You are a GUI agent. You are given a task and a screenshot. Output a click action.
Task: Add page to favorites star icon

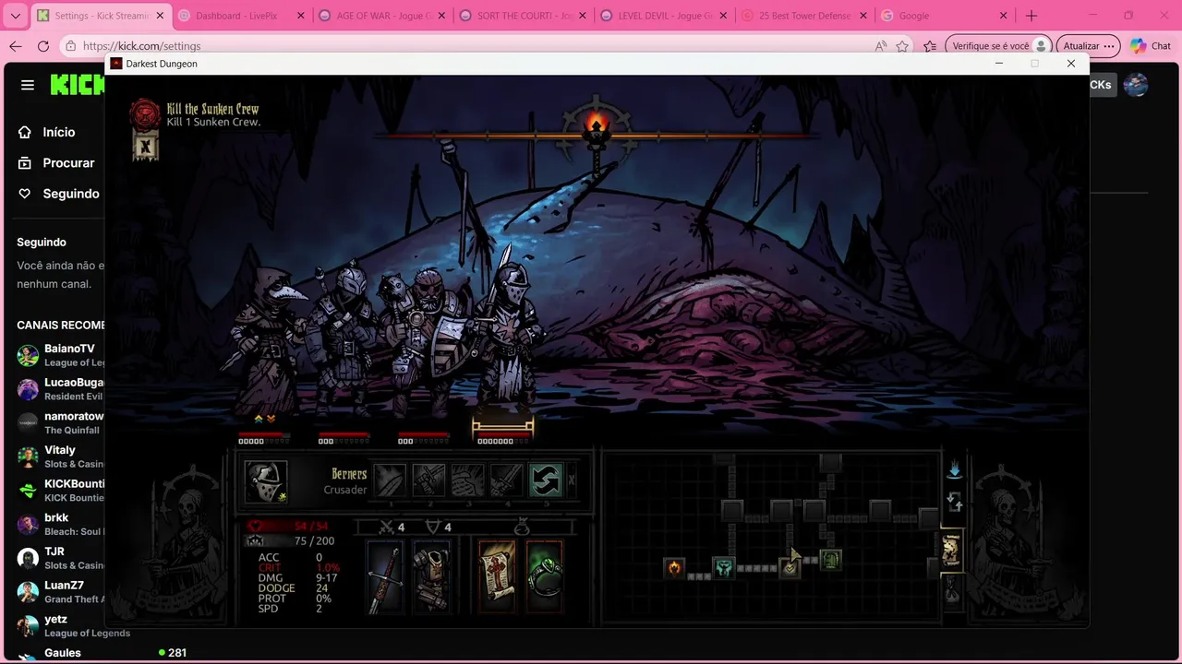(x=902, y=46)
